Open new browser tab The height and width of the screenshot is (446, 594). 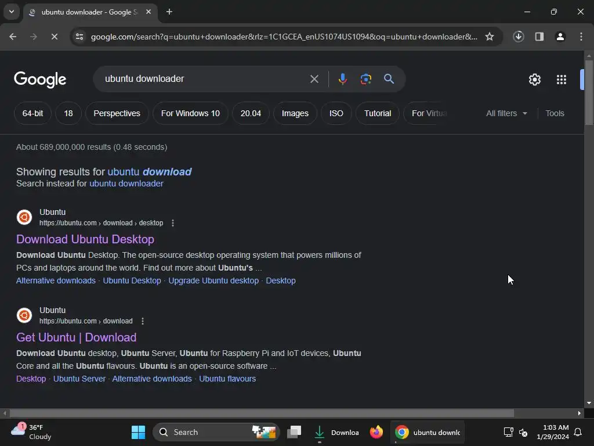pyautogui.click(x=169, y=12)
